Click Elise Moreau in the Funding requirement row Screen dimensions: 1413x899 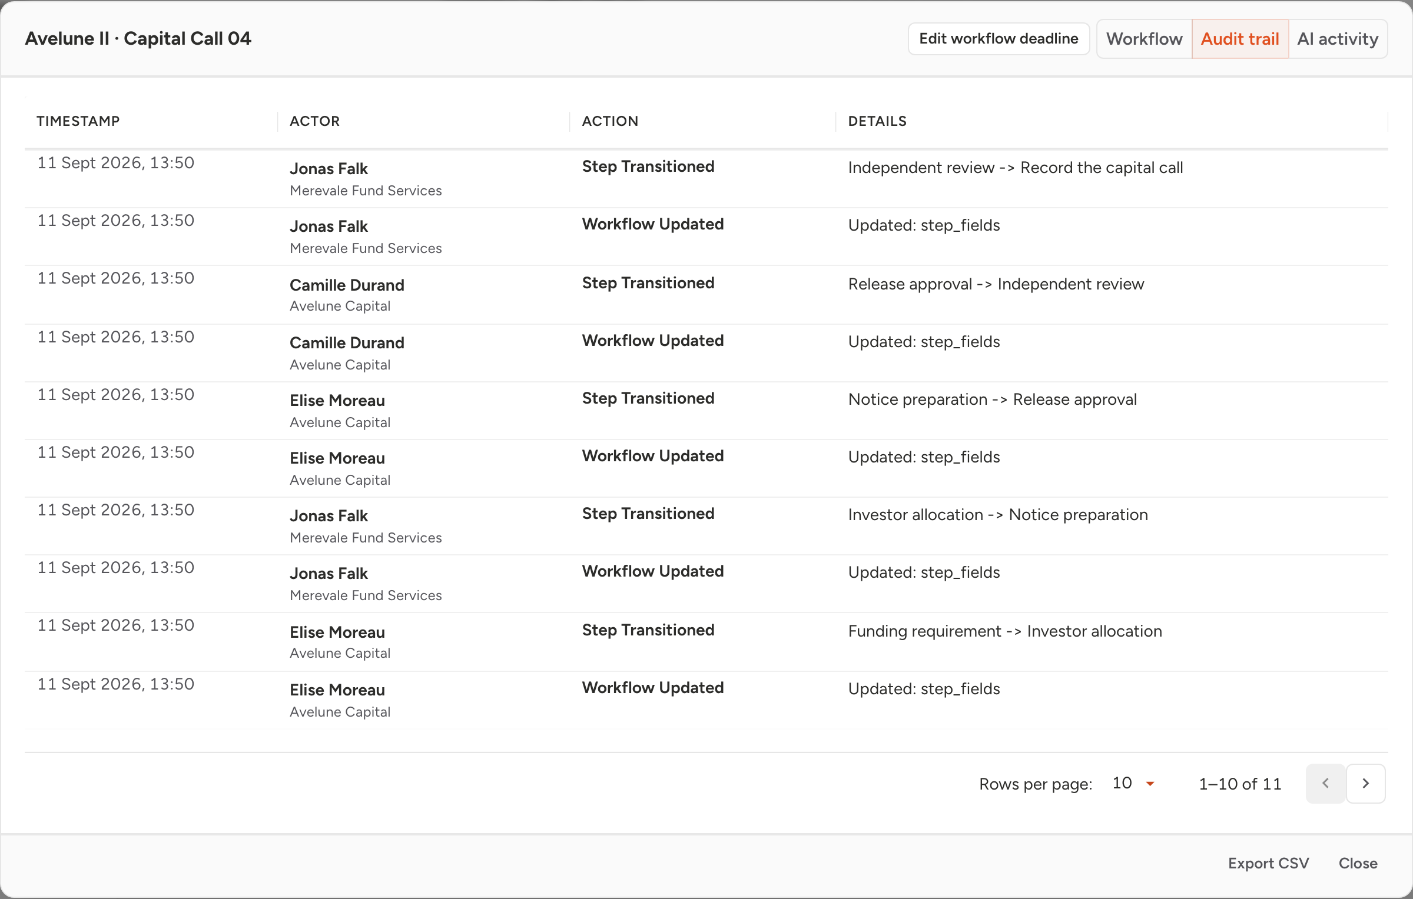click(337, 632)
